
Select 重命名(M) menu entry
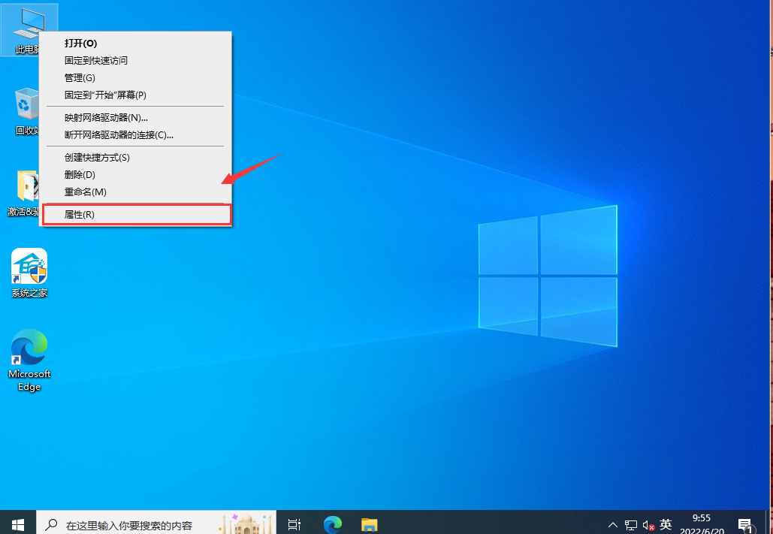pos(86,192)
